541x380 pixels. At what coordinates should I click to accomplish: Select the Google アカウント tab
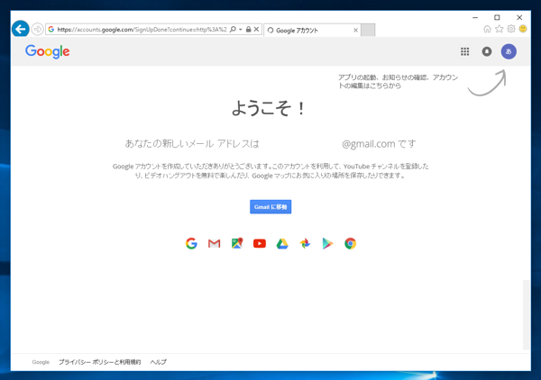(x=312, y=31)
